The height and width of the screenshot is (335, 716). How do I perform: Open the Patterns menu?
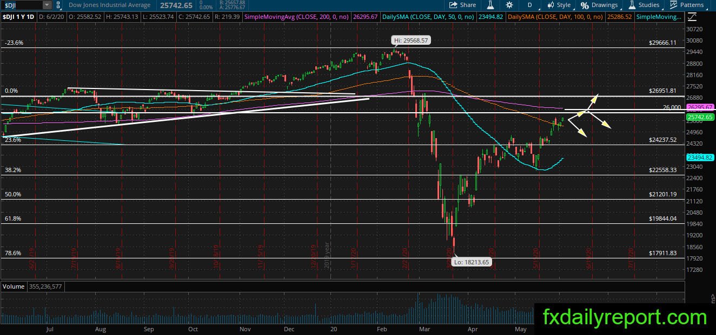pyautogui.click(x=687, y=5)
